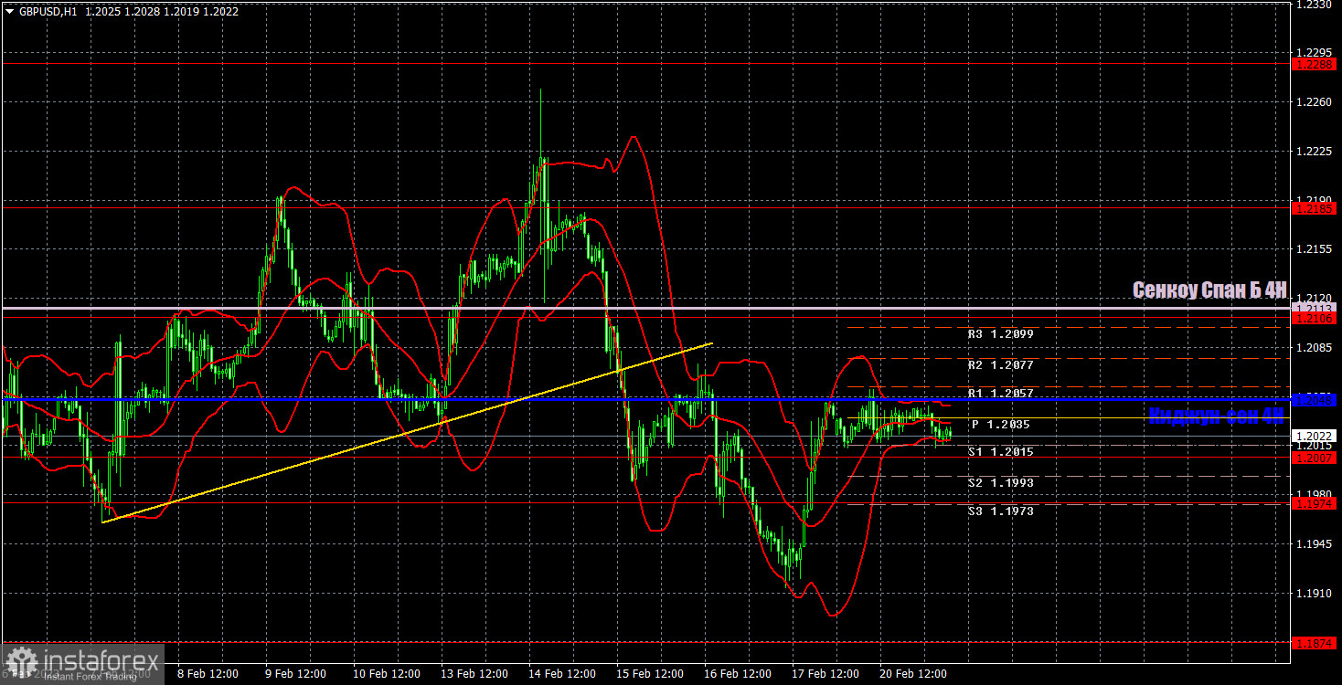Click the P 1.2035 pivot label

[1001, 425]
